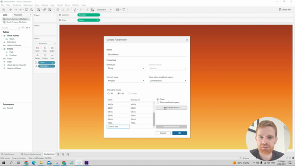Select the All allowable values radio

coord(109,93)
